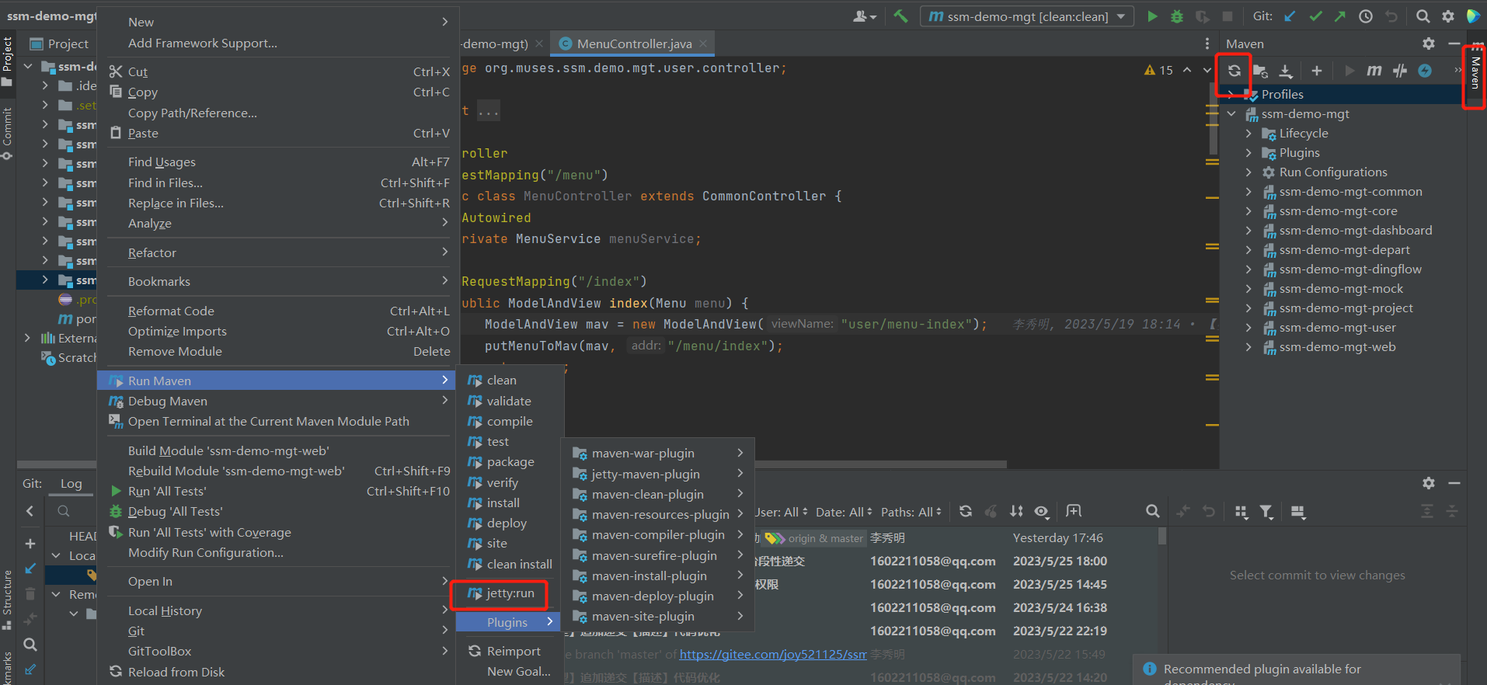Image resolution: width=1487 pixels, height=685 pixels.
Task: Expand the Plugins node in Maven panel
Action: point(1248,153)
